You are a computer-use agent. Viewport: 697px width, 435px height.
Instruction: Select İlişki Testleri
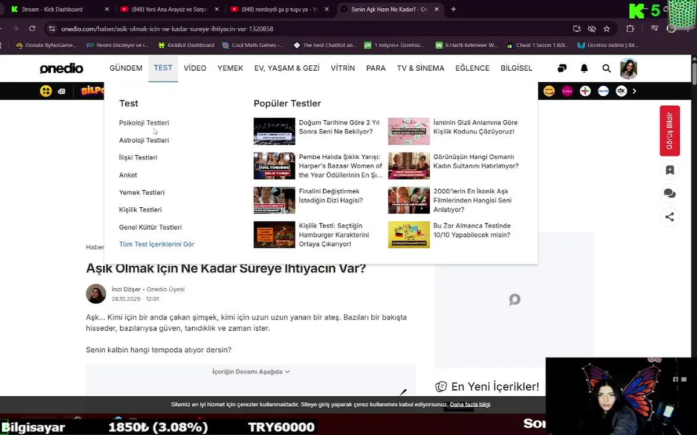tap(138, 157)
